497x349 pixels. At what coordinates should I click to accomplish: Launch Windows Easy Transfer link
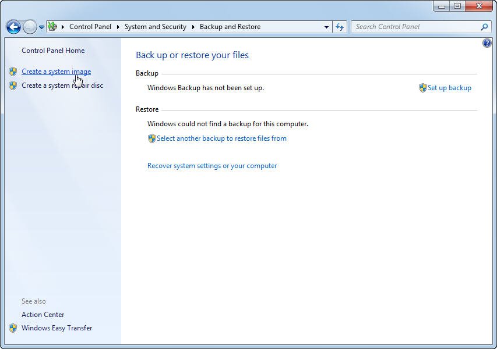click(x=57, y=328)
